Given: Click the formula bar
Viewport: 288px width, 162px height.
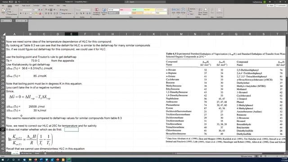Looking at the screenshot, I should 157,25.
